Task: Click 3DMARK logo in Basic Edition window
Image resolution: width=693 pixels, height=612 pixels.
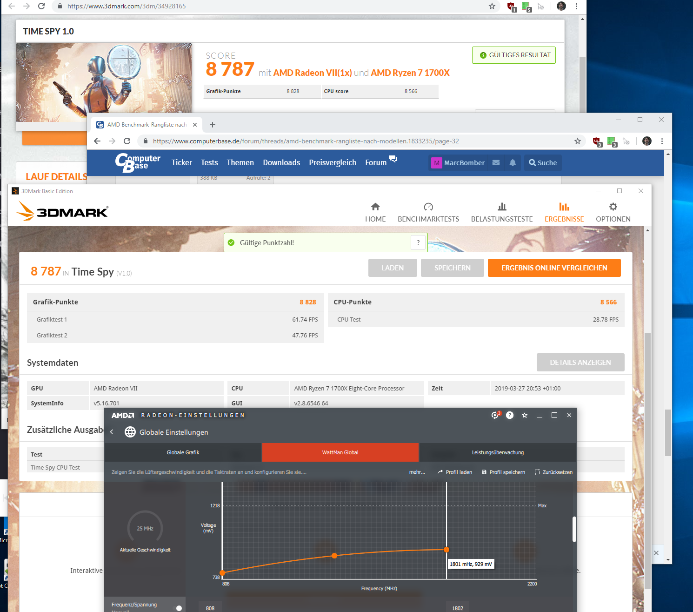Action: 62,211
